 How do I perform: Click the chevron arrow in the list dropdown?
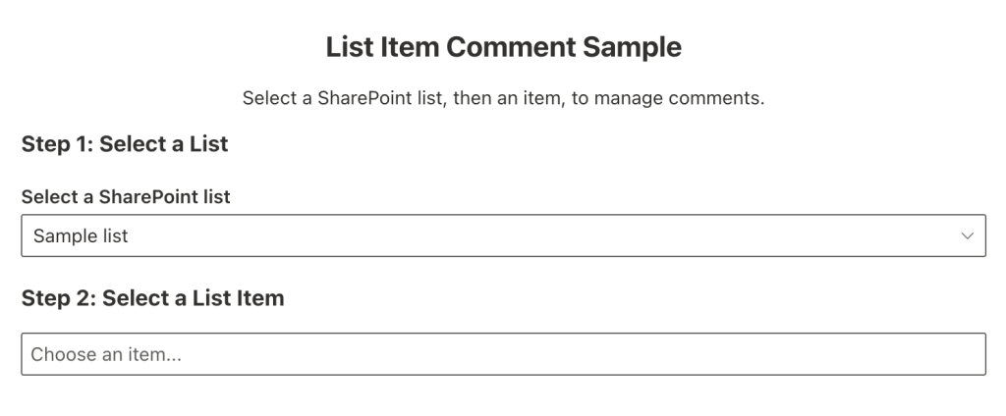pyautogui.click(x=967, y=236)
